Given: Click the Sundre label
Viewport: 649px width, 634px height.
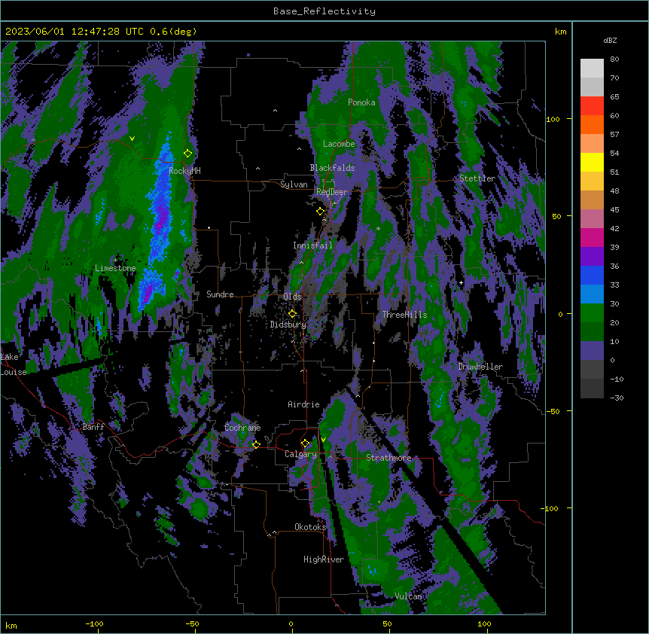Looking at the screenshot, I should tap(220, 294).
